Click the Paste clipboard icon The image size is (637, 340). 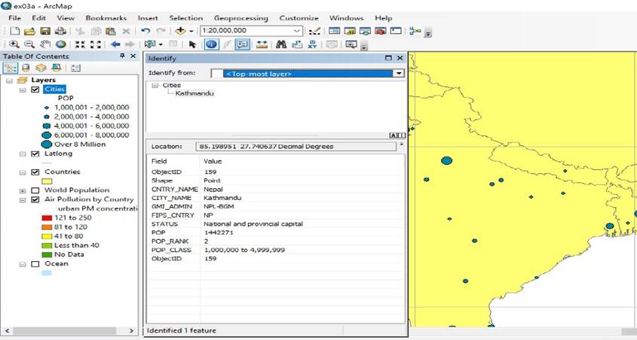pyautogui.click(x=111, y=31)
